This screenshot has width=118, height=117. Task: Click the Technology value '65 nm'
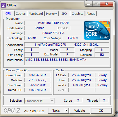[x=32, y=38]
